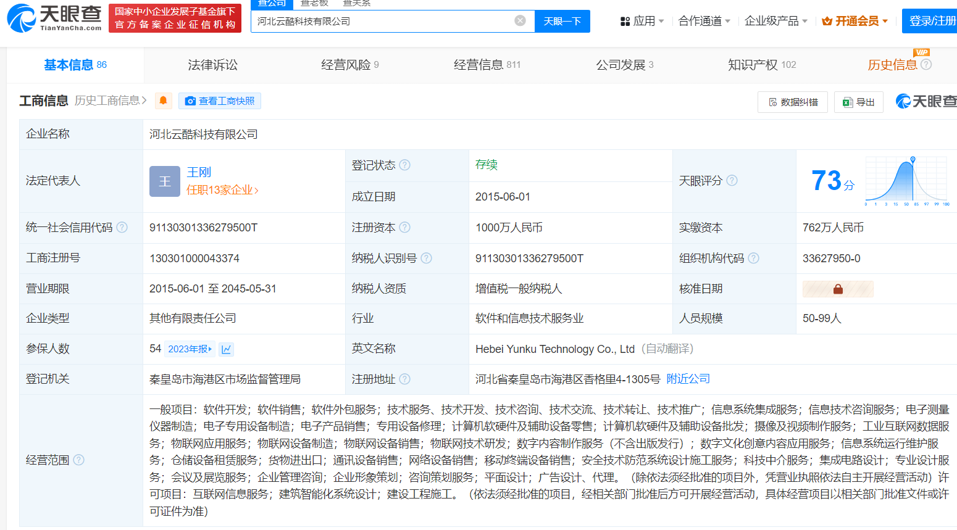Click 秦皇岛市海港区市场监督管理局 text
This screenshot has height=530, width=957.
coord(225,379)
